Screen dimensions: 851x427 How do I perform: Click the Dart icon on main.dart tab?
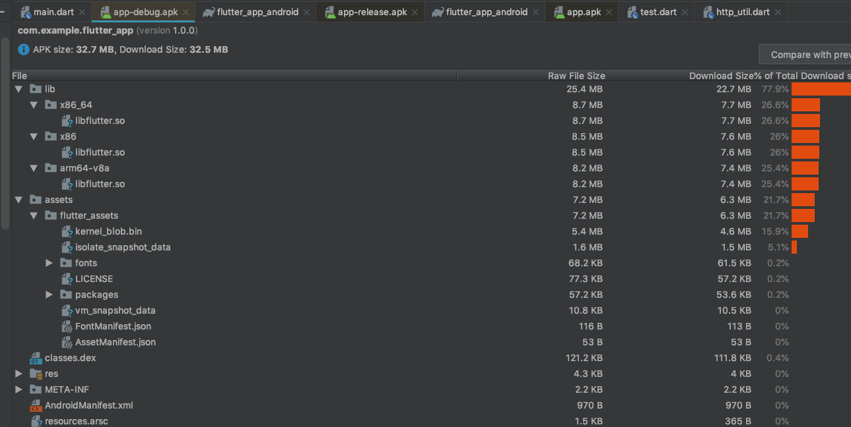[x=26, y=12]
